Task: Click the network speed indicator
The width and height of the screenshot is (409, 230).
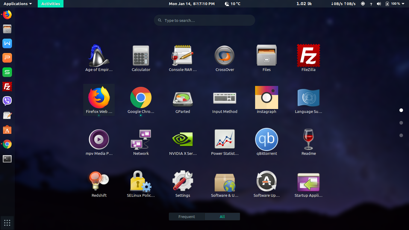Action: click(x=343, y=4)
